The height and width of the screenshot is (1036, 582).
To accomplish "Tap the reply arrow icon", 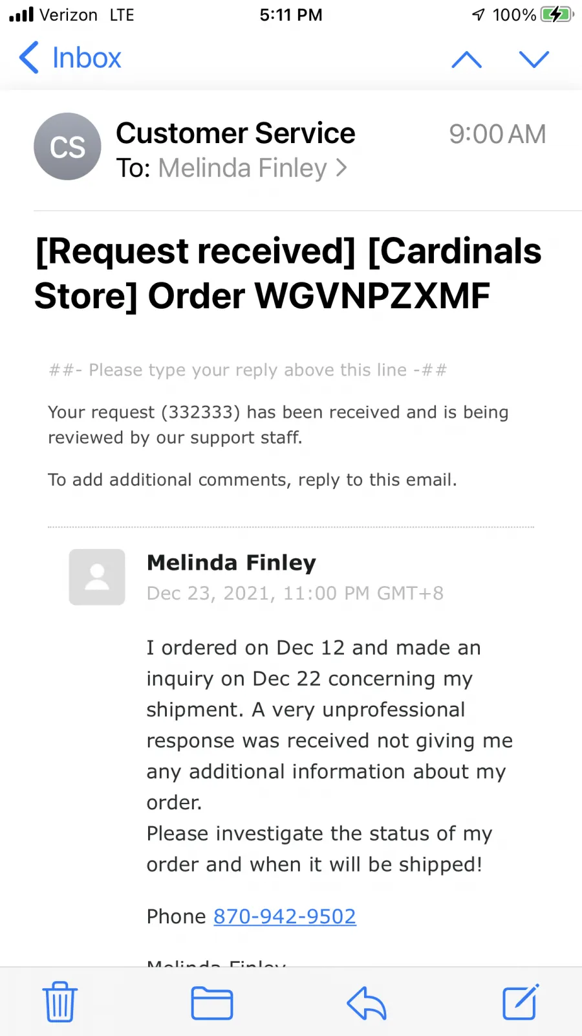I will pyautogui.click(x=366, y=1003).
